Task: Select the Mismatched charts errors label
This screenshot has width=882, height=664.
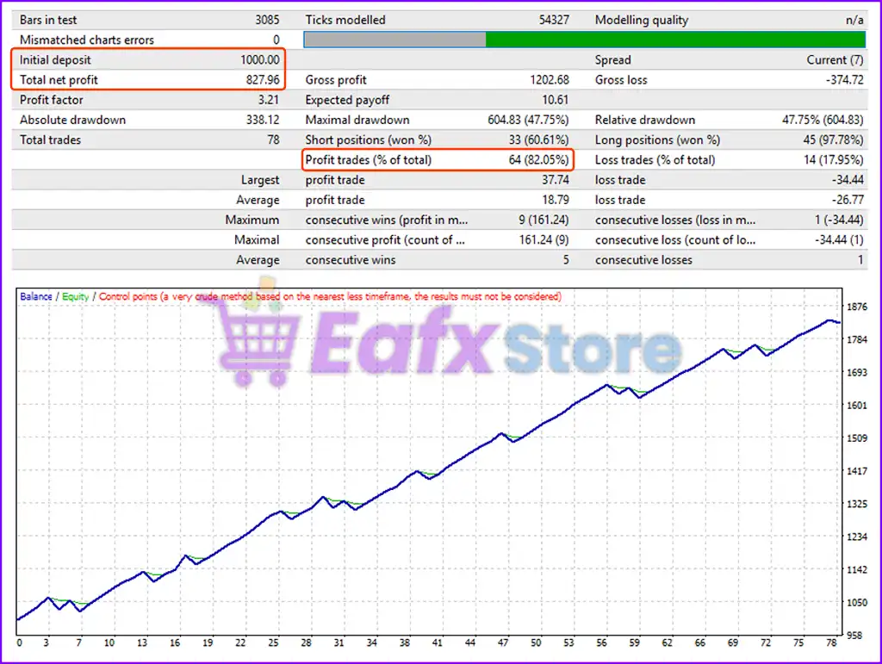Action: point(87,40)
